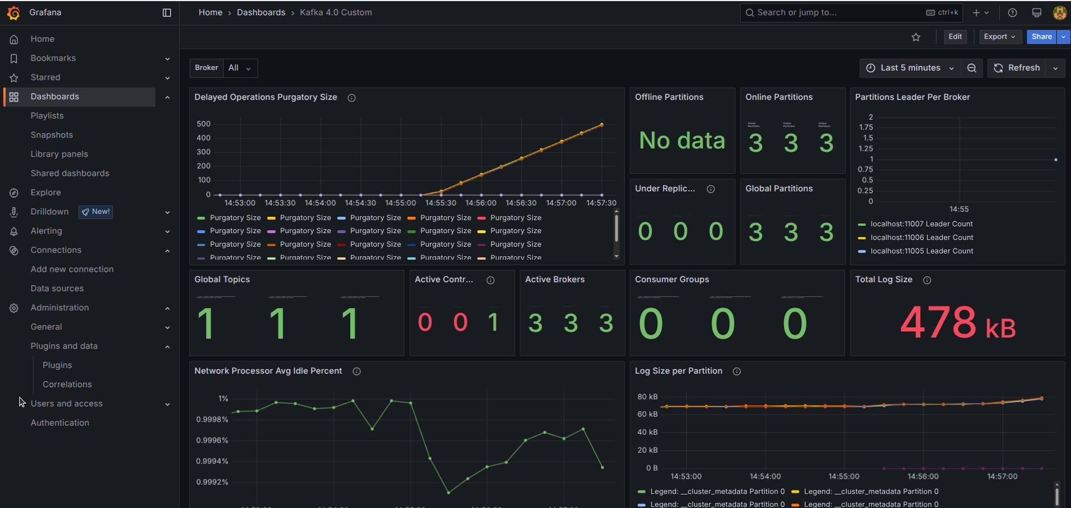Open Plugins in the sidebar

tap(57, 365)
